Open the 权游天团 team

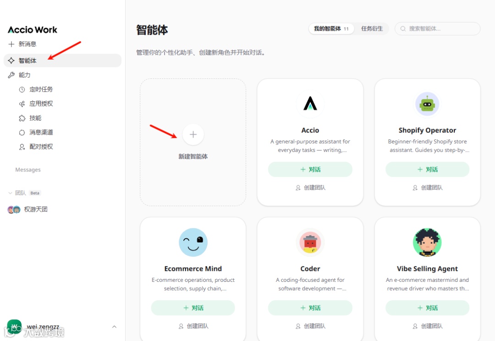point(36,209)
